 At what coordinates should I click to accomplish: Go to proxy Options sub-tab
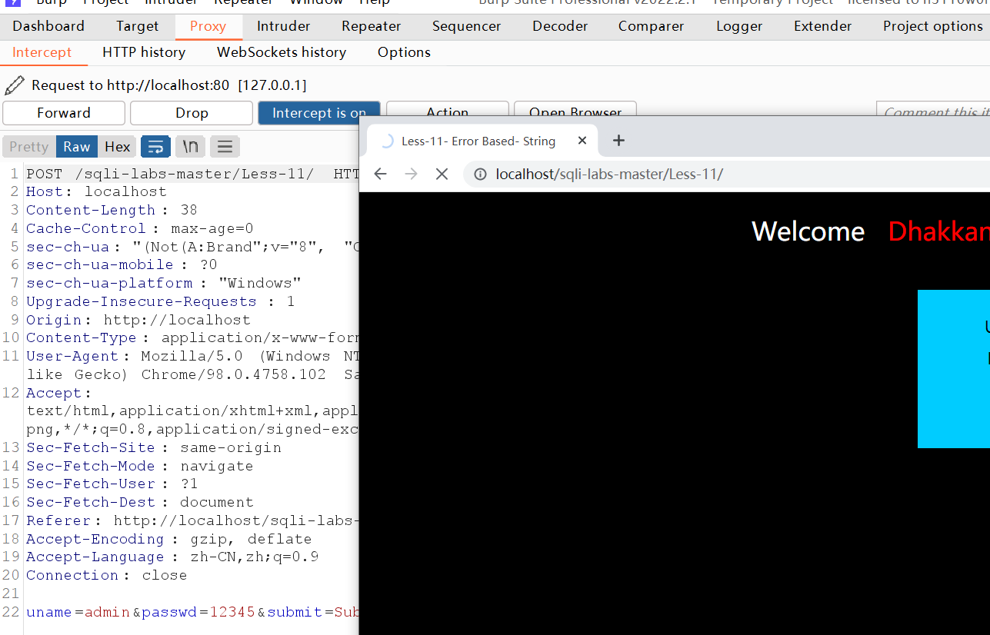pos(404,52)
